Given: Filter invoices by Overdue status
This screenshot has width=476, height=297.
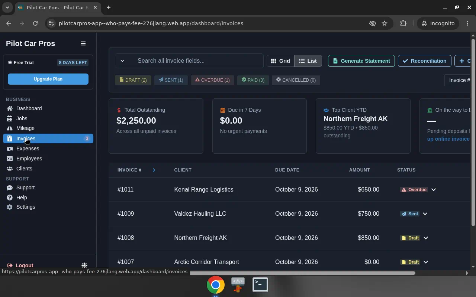Looking at the screenshot, I should tap(213, 80).
